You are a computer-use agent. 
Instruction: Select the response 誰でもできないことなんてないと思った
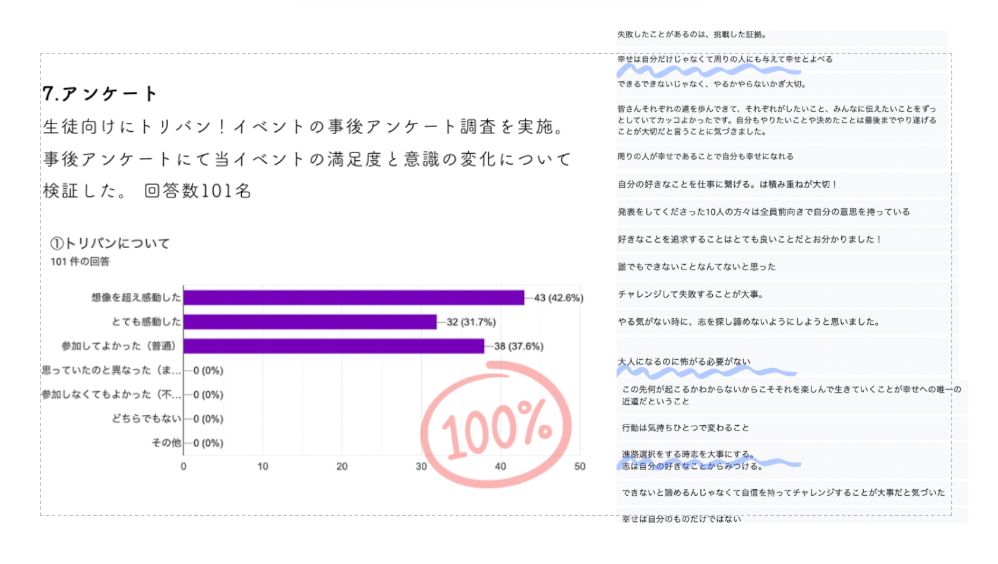(x=697, y=267)
